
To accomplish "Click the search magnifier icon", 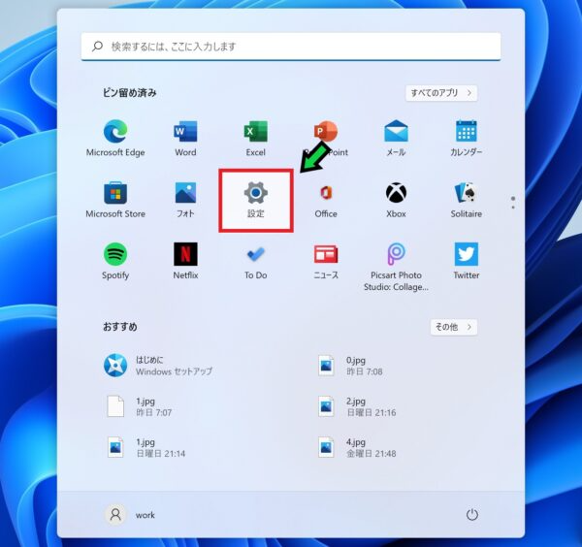I will coord(97,47).
